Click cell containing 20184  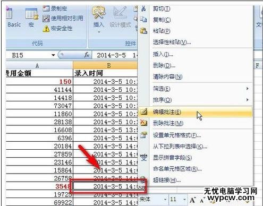(39, 146)
